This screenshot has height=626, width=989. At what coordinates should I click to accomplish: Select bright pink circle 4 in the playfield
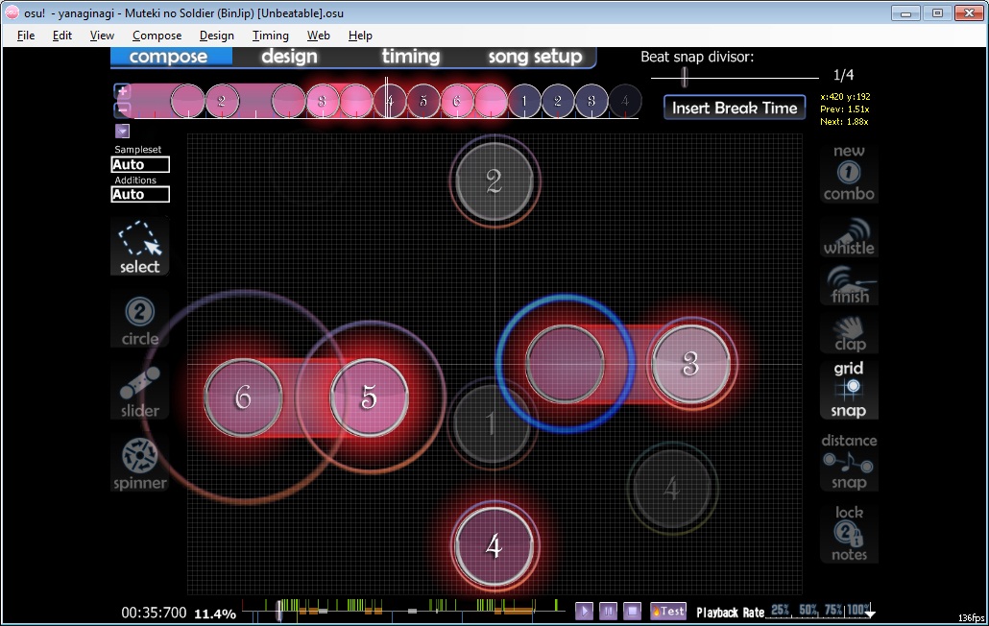494,546
